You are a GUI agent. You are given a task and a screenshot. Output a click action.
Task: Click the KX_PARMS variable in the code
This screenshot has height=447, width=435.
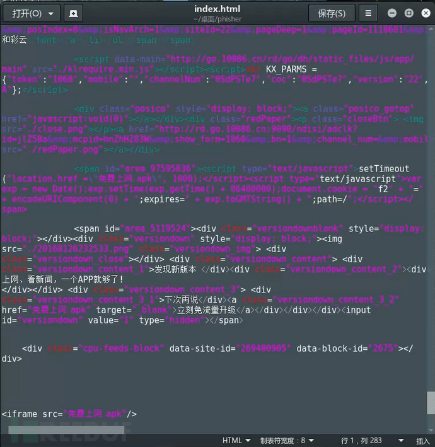[286, 69]
